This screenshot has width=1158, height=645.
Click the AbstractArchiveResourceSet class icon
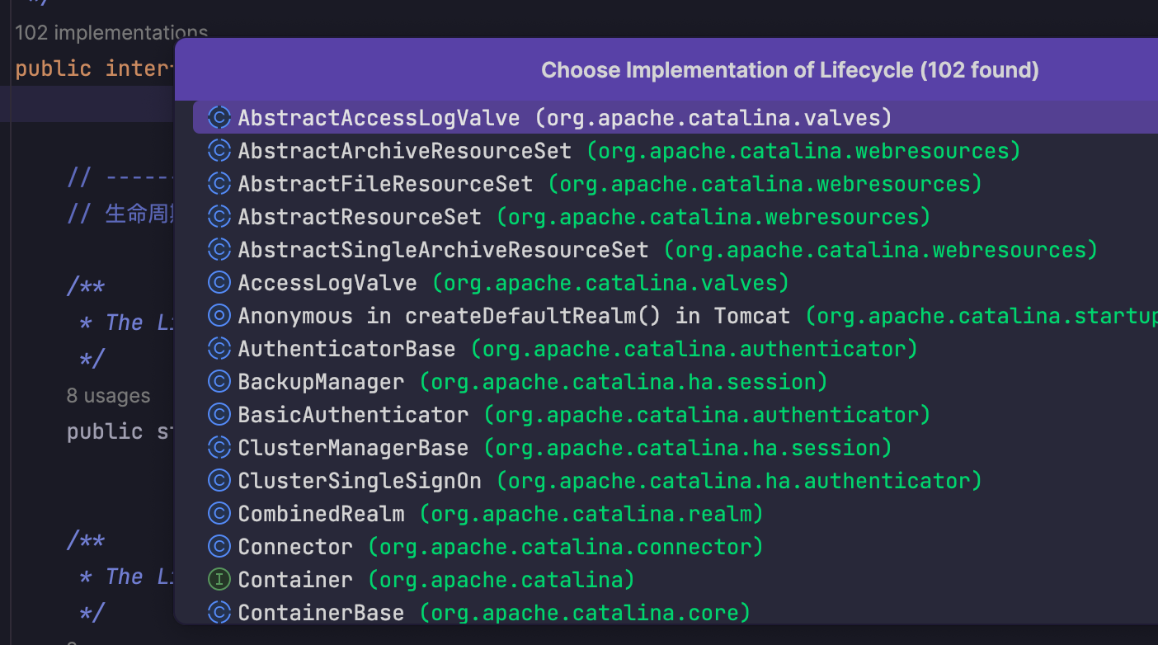point(219,151)
